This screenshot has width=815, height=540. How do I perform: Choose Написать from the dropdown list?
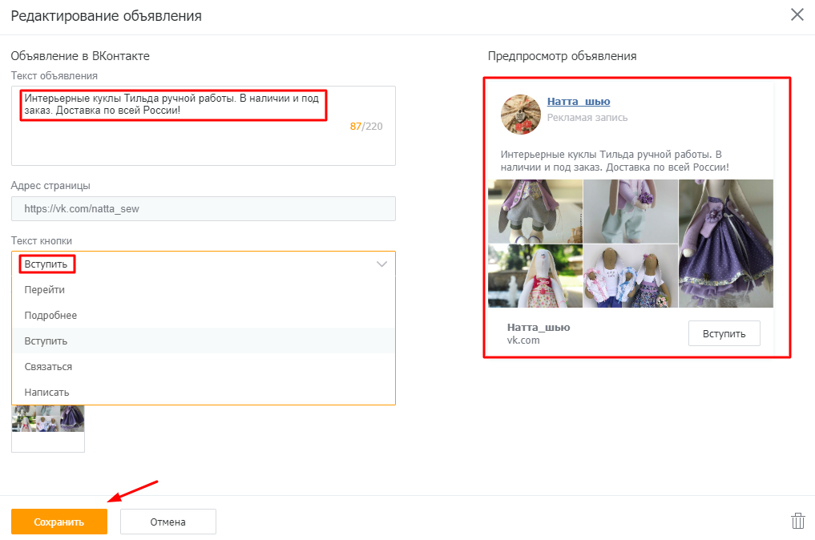(204, 392)
